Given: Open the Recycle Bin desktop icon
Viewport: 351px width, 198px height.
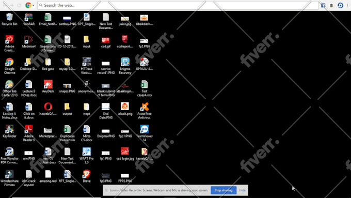Looking at the screenshot, I should click(9, 19).
